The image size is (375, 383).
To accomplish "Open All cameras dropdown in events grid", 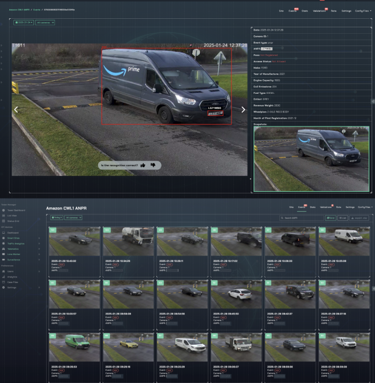I will click(x=73, y=217).
